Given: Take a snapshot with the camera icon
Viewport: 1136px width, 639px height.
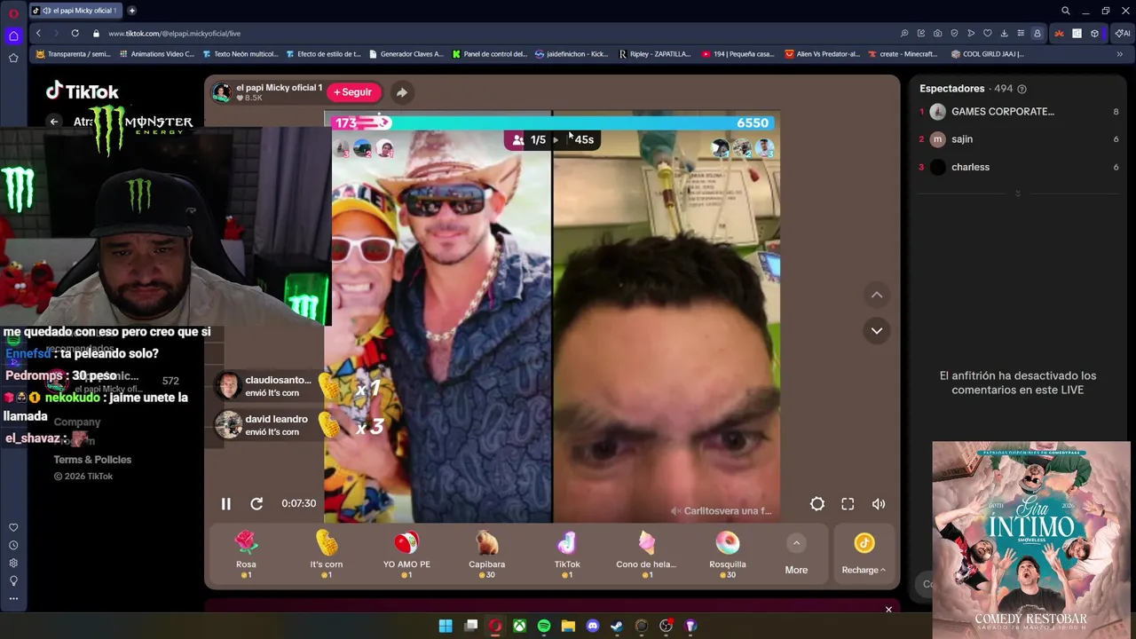Looking at the screenshot, I should coord(937,33).
